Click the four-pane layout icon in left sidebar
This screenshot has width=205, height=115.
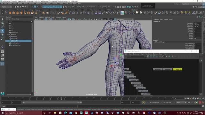tap(2, 56)
